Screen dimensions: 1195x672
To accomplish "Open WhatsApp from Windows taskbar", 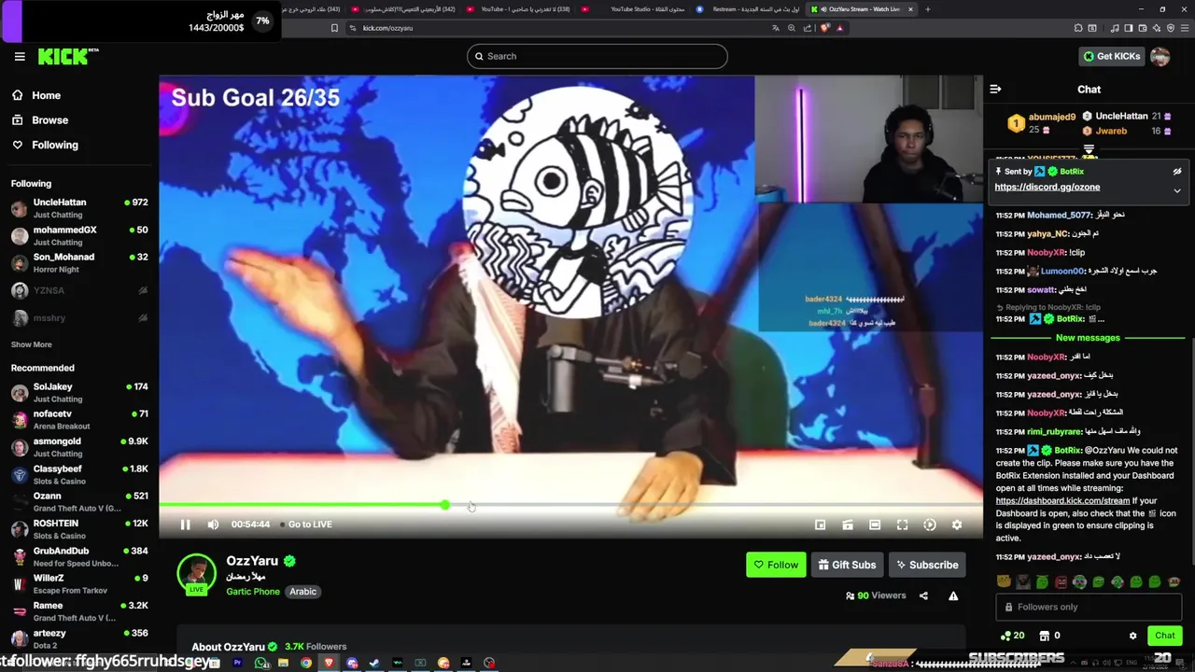I will pyautogui.click(x=260, y=664).
